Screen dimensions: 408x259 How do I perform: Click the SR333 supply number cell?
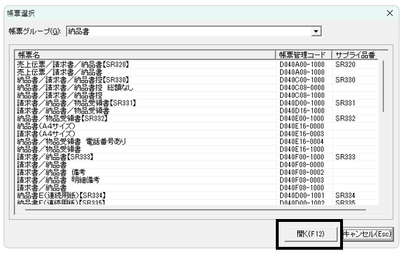(x=345, y=157)
